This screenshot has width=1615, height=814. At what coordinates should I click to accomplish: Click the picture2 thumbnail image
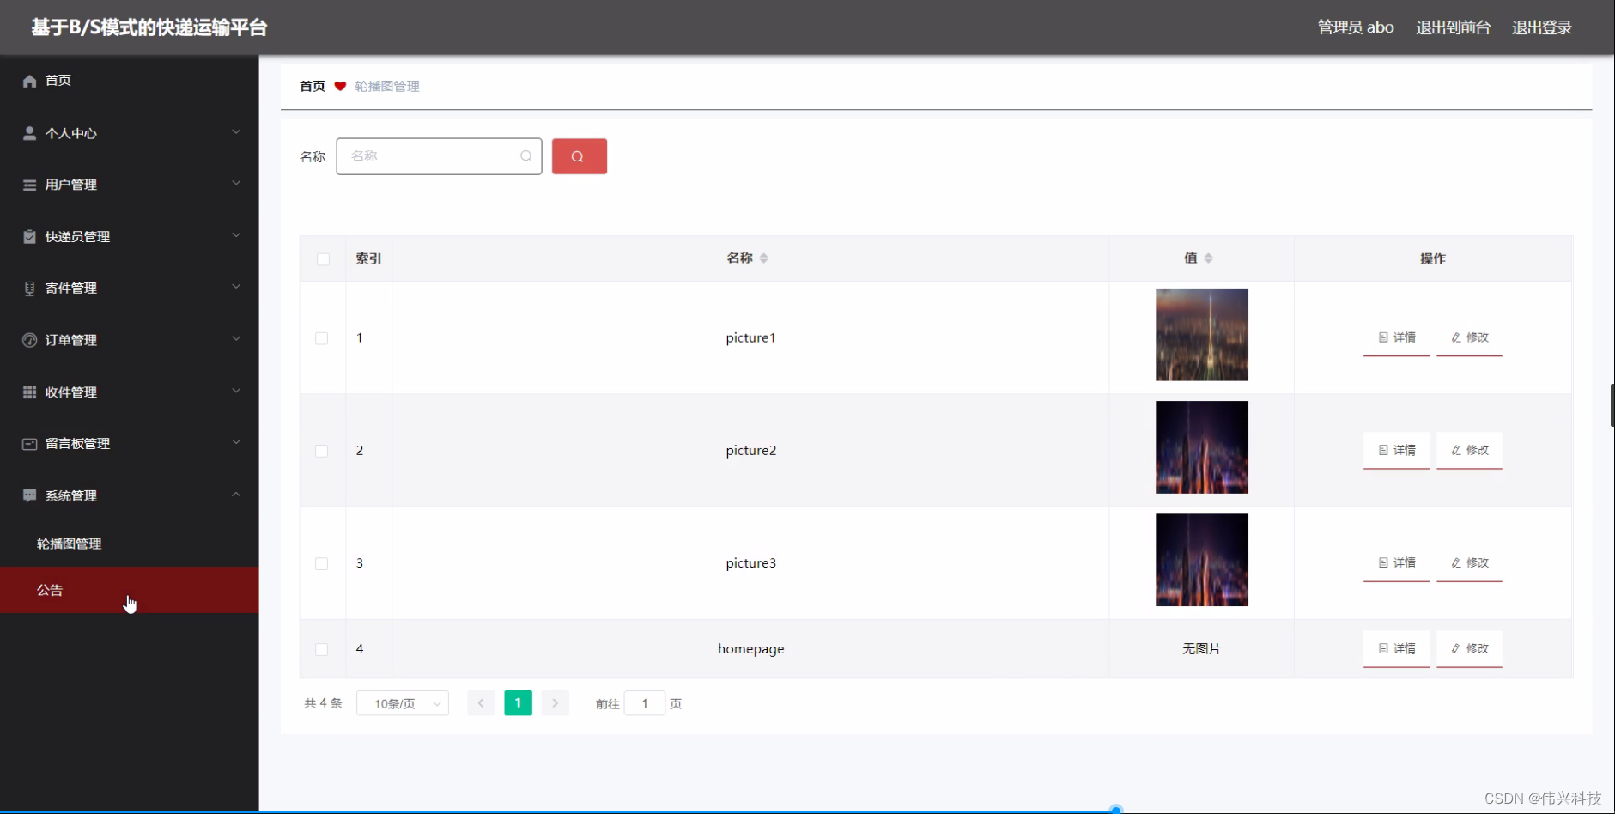(x=1201, y=447)
